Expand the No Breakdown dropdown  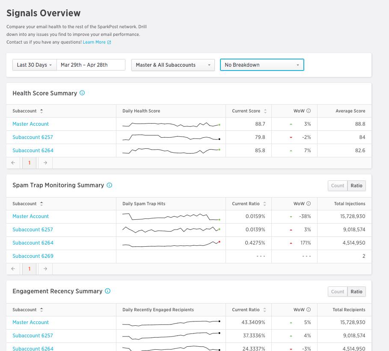tap(262, 65)
